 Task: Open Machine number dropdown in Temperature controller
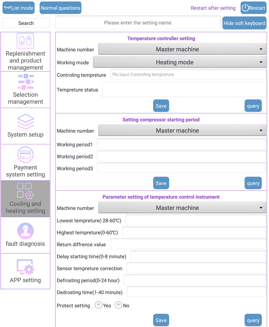point(182,49)
